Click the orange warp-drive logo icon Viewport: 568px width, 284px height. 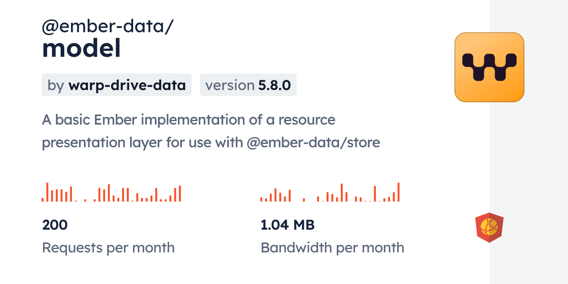coord(489,67)
